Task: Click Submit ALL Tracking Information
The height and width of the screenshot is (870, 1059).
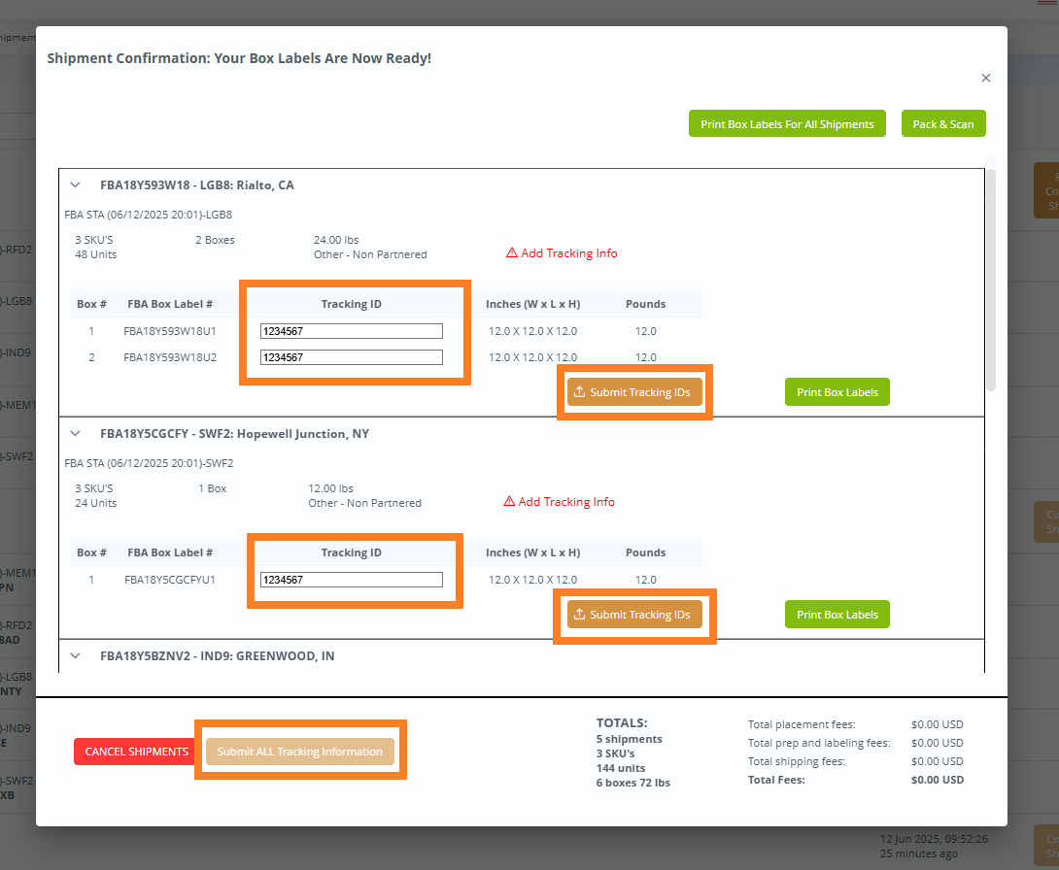Action: point(300,751)
